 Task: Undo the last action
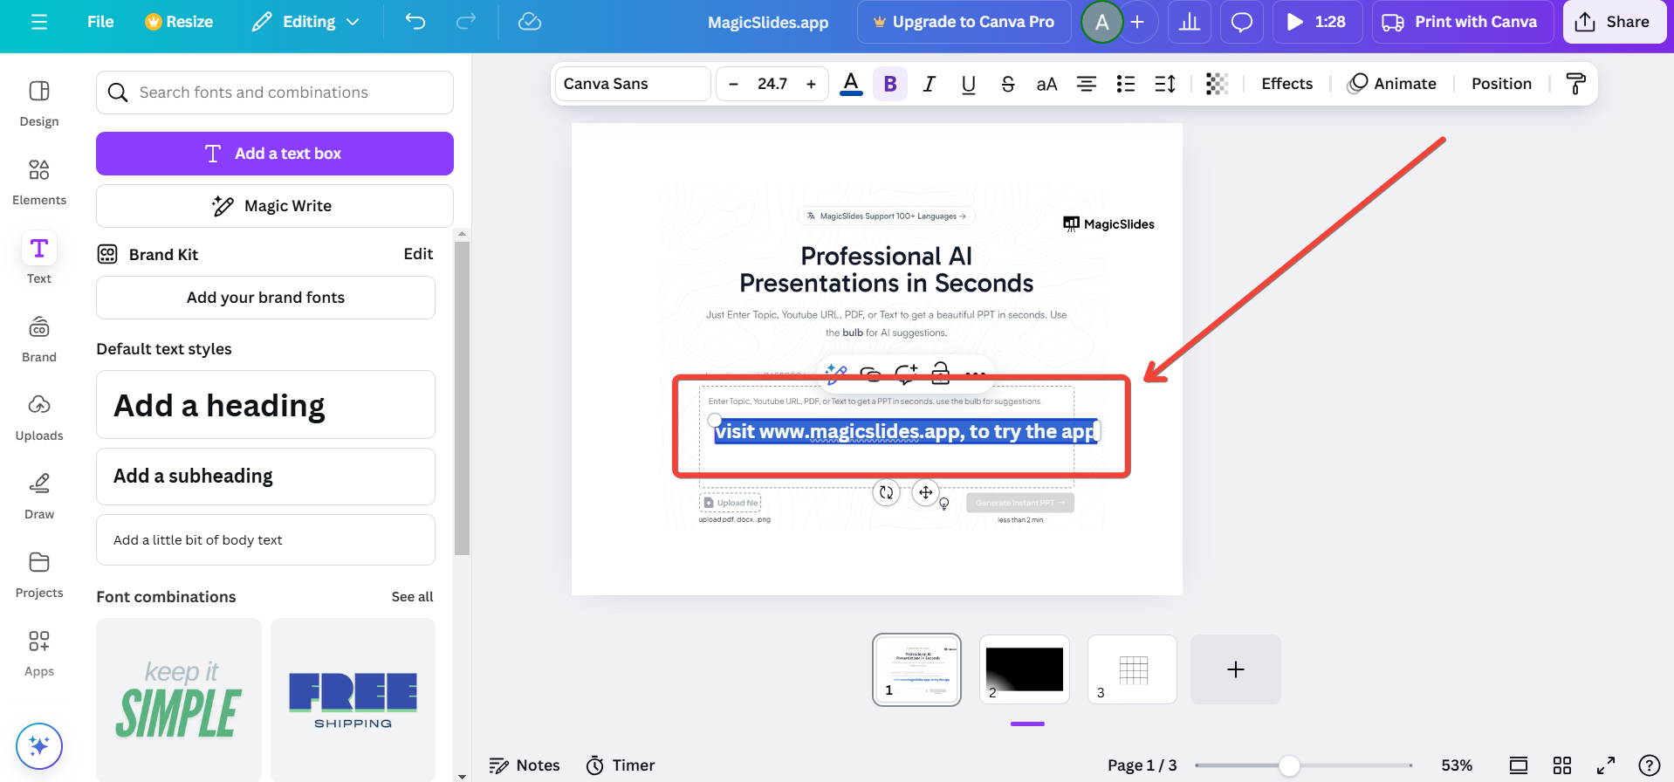point(415,22)
